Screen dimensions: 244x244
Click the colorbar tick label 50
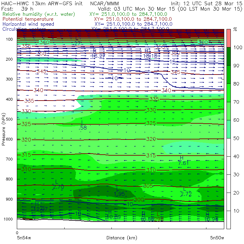(x=236, y=138)
